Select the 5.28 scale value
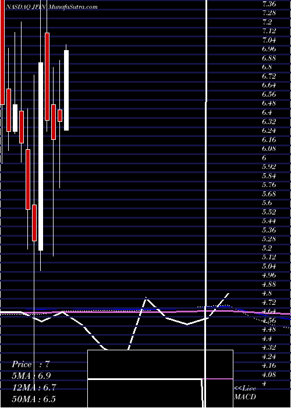291x408 pixels. coord(269,239)
